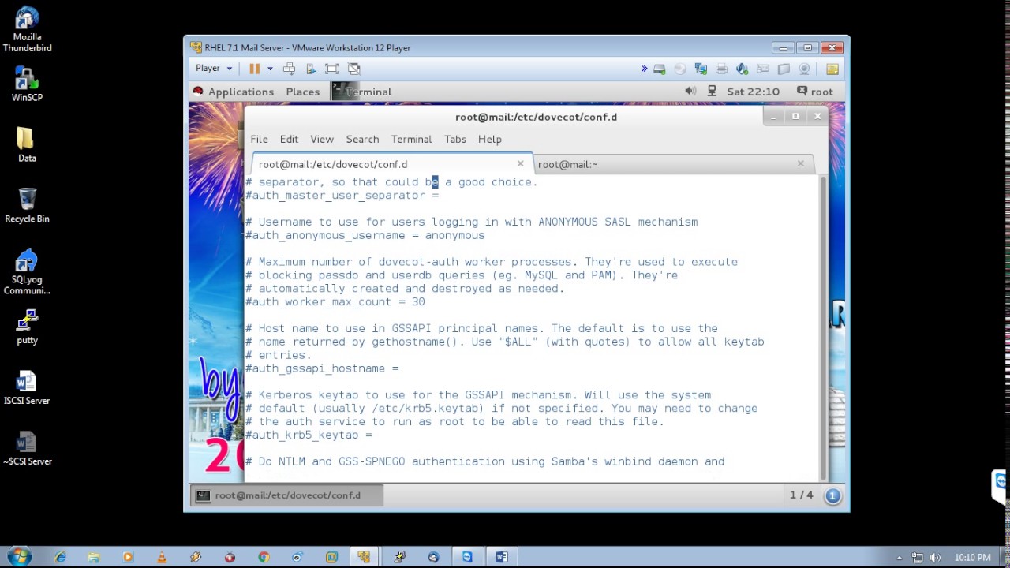This screenshot has width=1010, height=568.
Task: Open WinSCP desktop shortcut
Action: coord(27,85)
